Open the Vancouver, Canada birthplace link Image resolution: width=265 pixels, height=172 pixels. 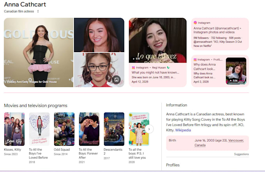pos(219,143)
